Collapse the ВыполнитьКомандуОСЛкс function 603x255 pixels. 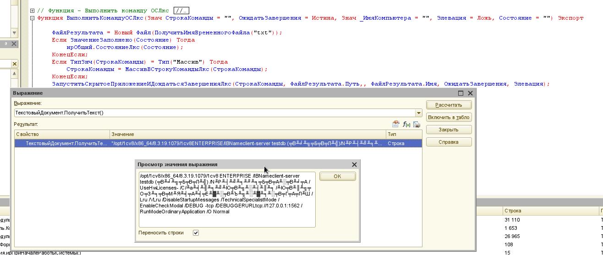33,18
